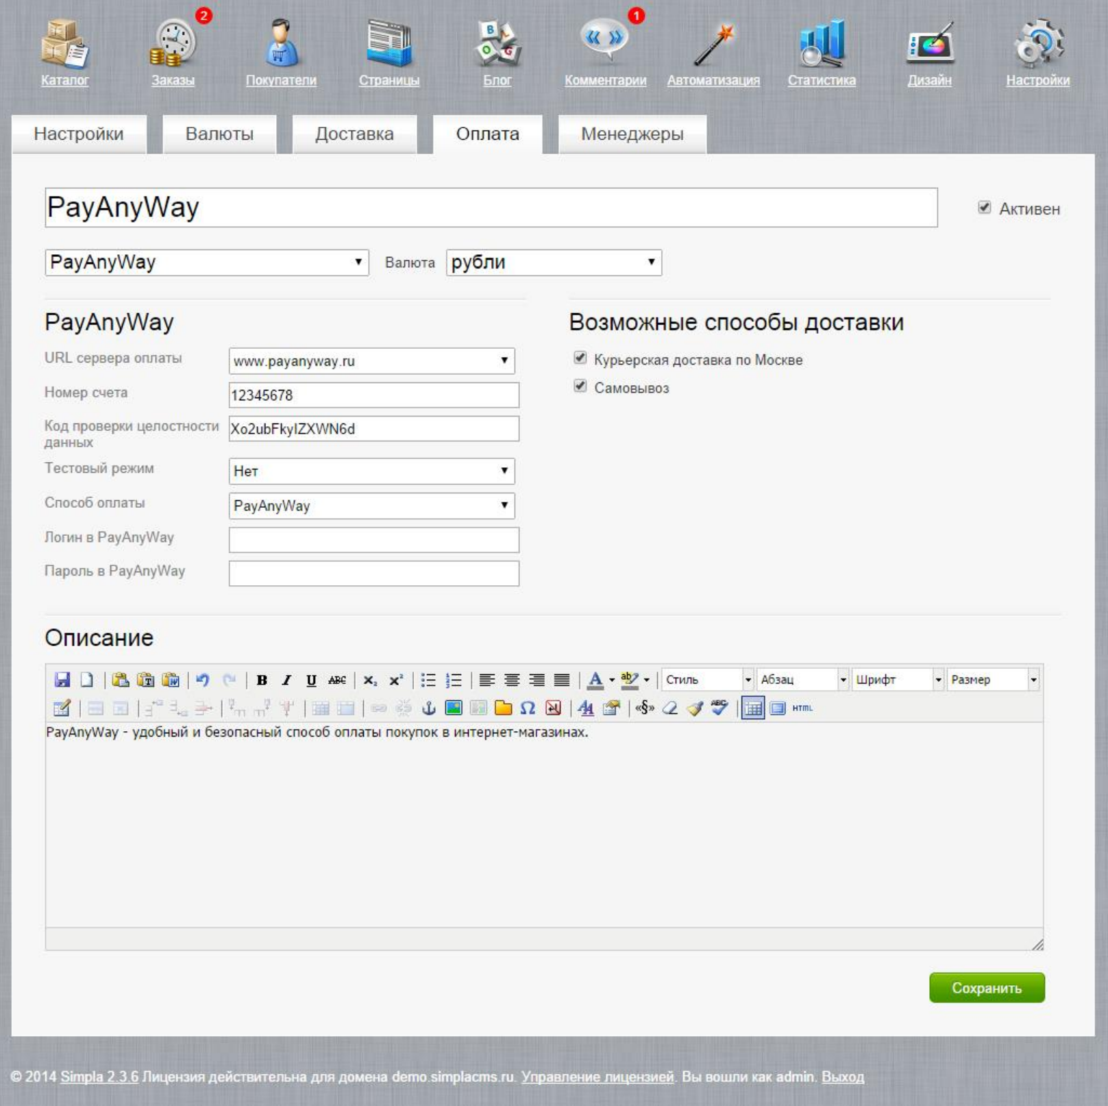The width and height of the screenshot is (1108, 1106).
Task: Click the green Сохранить button
Action: pos(987,987)
